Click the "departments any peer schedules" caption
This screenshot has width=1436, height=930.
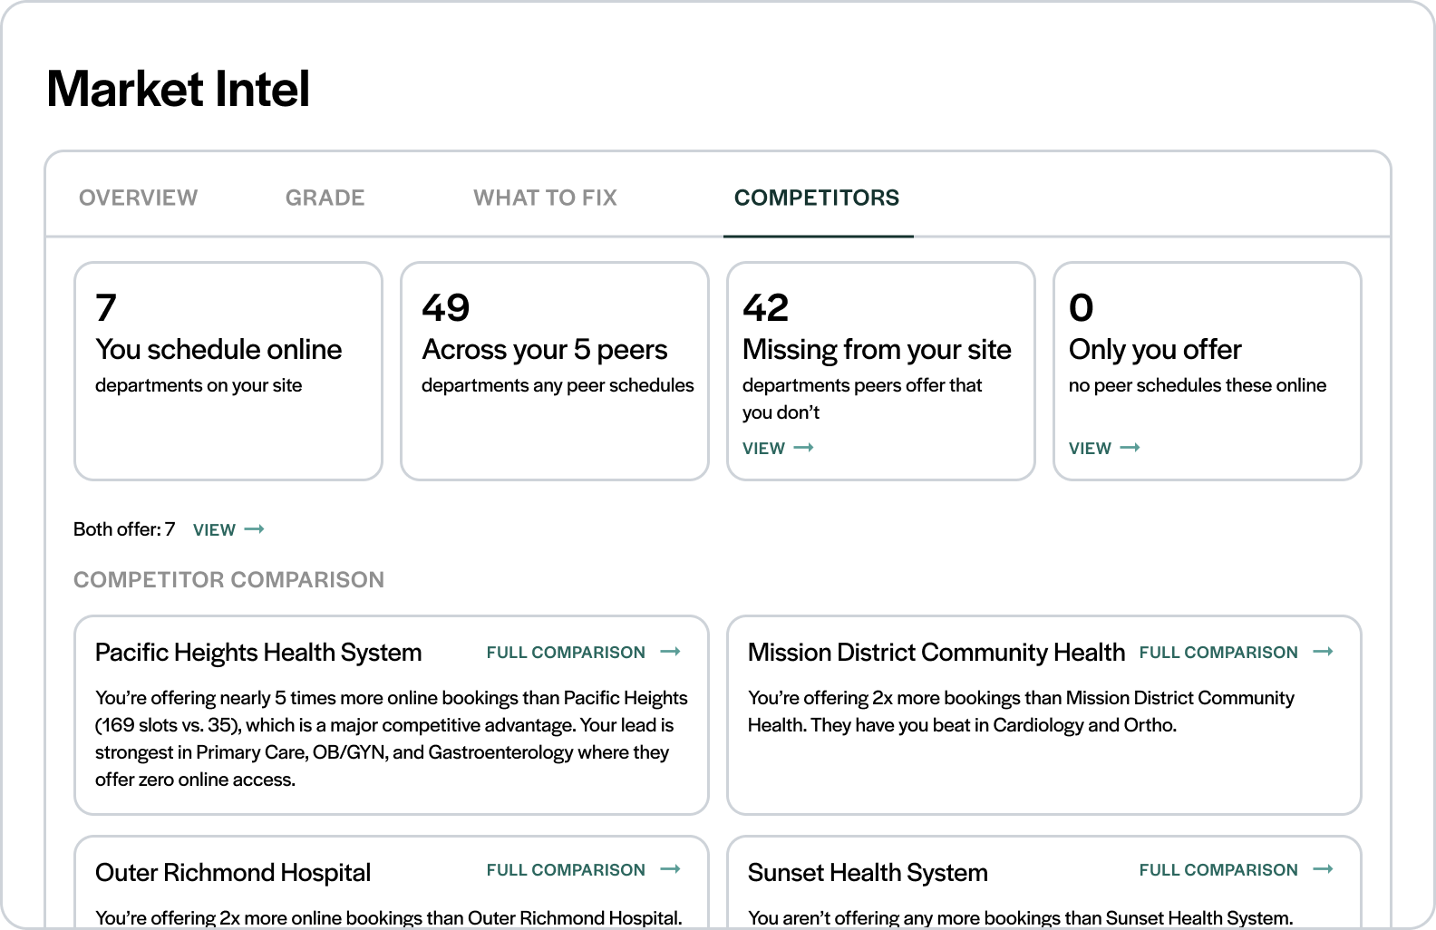pos(558,385)
